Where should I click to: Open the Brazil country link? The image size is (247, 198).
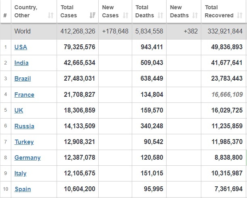[x=23, y=79]
